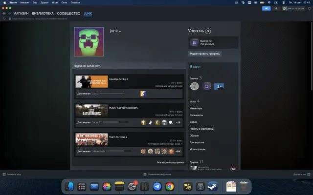The height and width of the screenshot is (195, 313).
Task: Open notifications bell in Steam header
Action: click(276, 8)
